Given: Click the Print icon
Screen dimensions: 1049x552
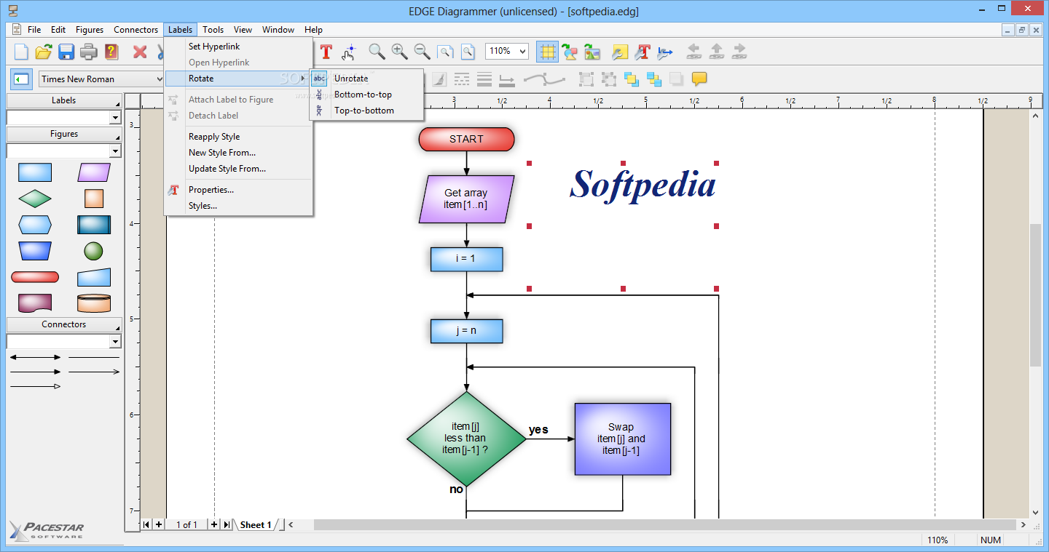Looking at the screenshot, I should [88, 52].
